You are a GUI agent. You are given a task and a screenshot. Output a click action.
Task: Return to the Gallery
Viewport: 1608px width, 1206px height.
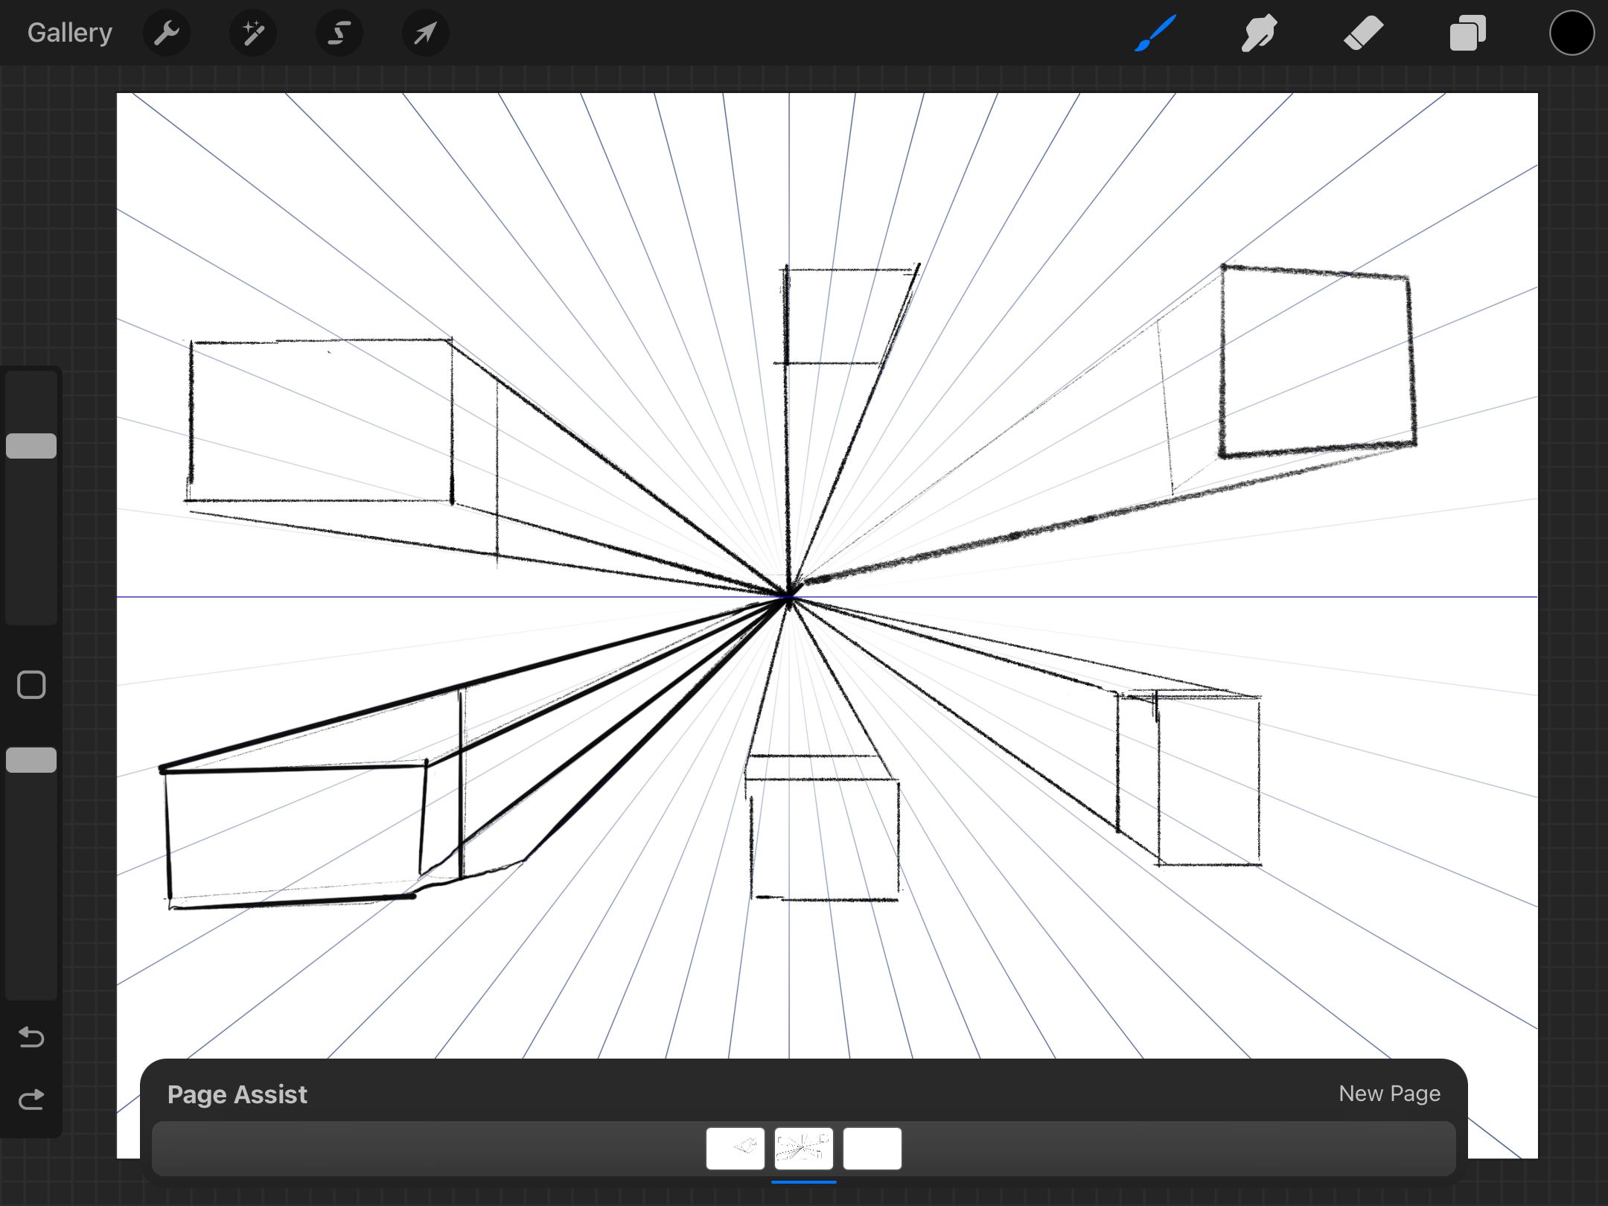point(70,33)
